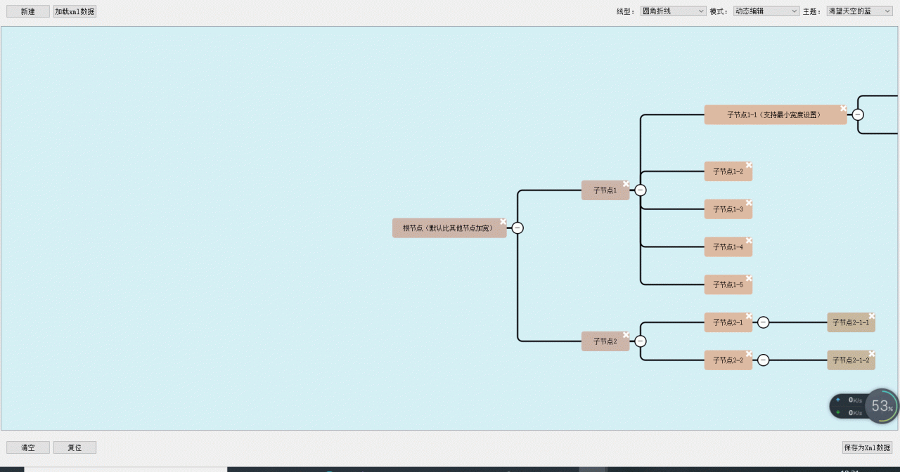Click the 加载xml数据 button
The image size is (900, 472).
pos(75,11)
